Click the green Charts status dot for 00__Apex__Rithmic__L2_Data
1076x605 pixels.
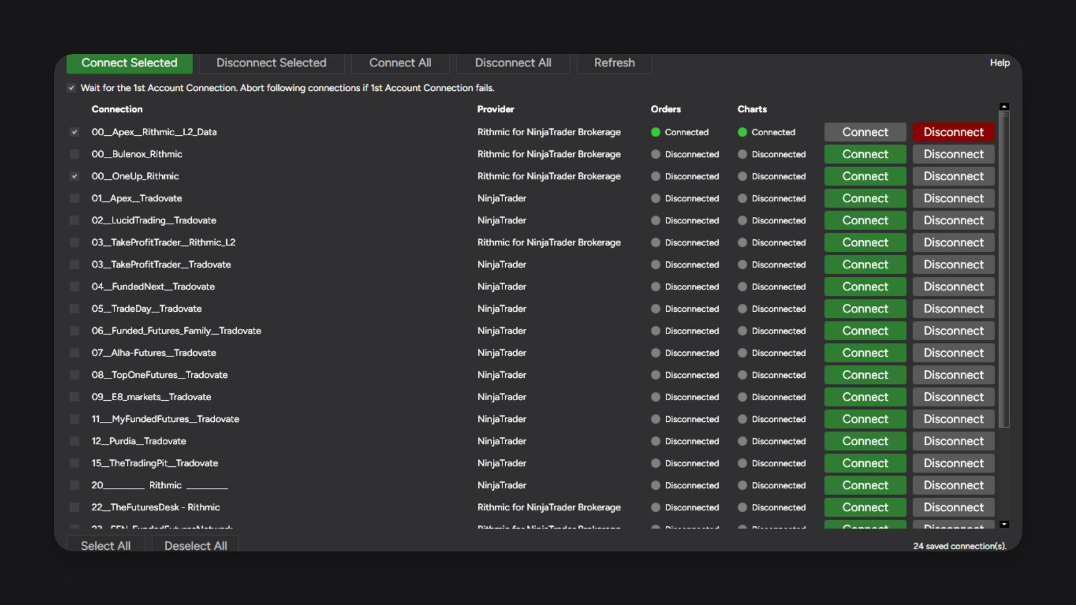coord(742,132)
